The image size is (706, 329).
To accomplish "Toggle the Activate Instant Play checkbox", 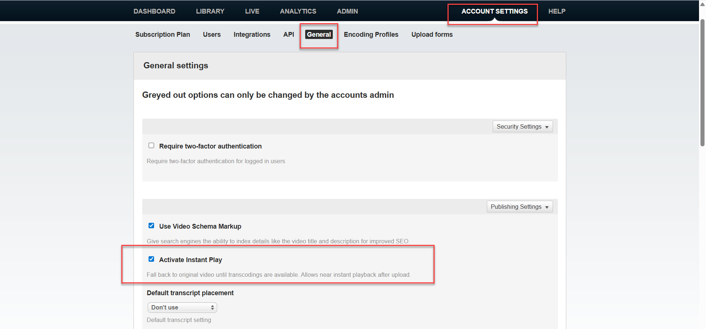I will [151, 259].
